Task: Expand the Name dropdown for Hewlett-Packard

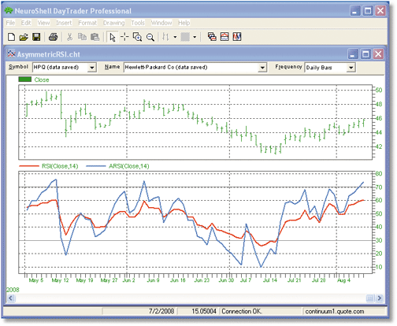Action: point(262,68)
